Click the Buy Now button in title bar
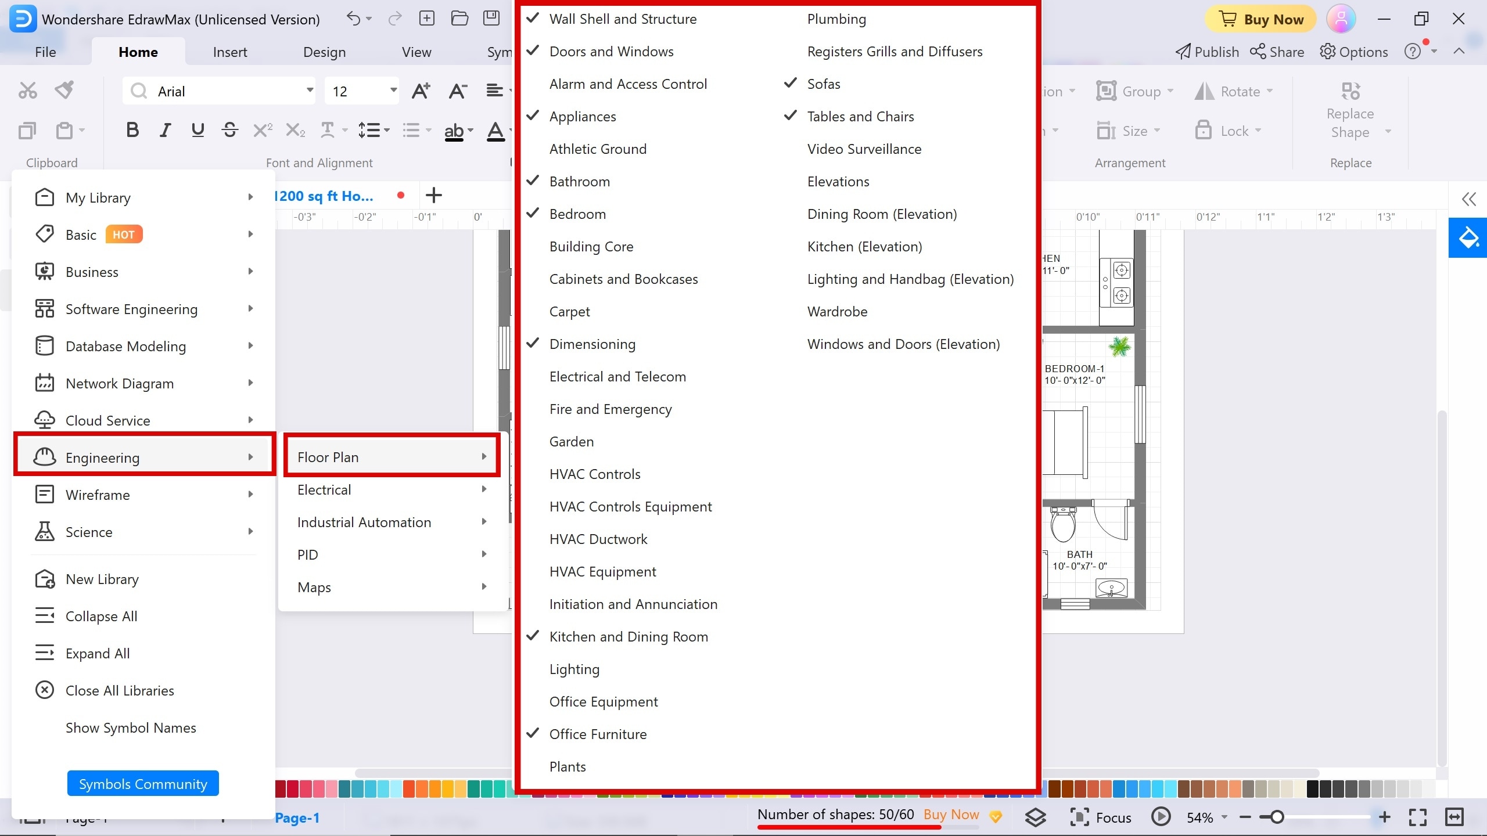This screenshot has width=1487, height=836. coord(1260,19)
